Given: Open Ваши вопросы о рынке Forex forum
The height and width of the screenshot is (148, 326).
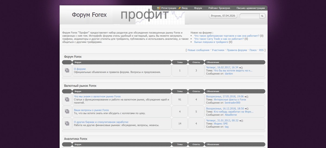Looking at the screenshot, I should 91,110.
